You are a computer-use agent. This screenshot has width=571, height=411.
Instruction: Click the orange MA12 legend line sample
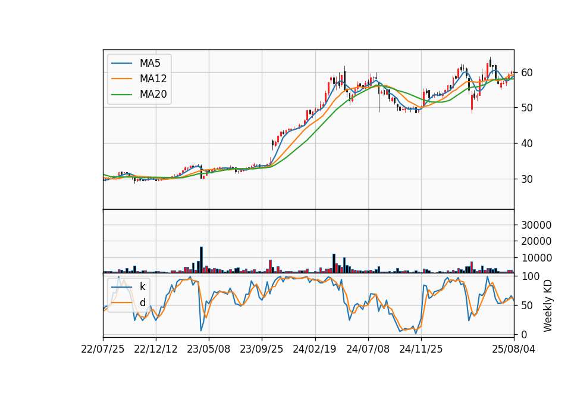point(121,79)
